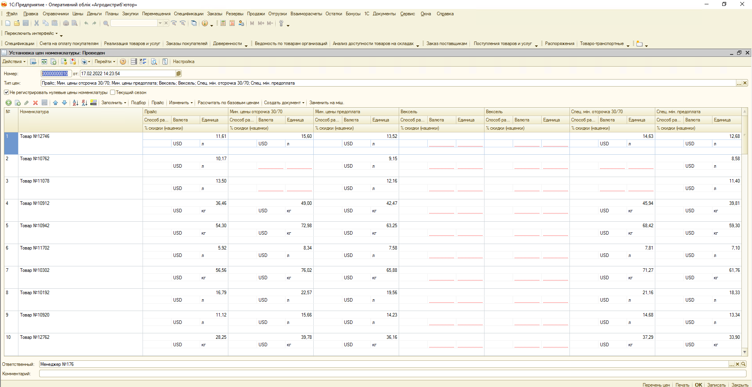
Task: Open the 'Взаиморасчеты' menu
Action: click(x=306, y=14)
